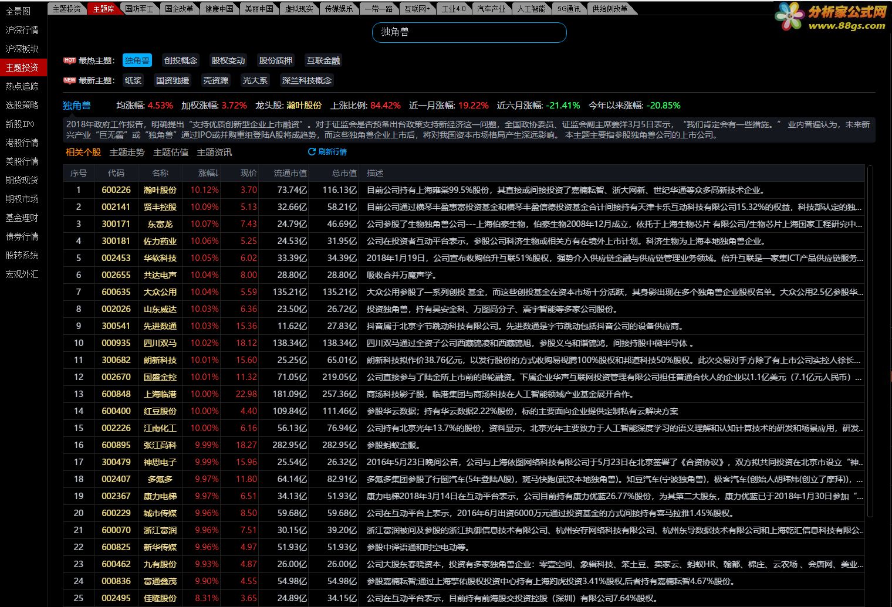Select 期货现货 in the sidebar
The image size is (892, 607).
[22, 180]
